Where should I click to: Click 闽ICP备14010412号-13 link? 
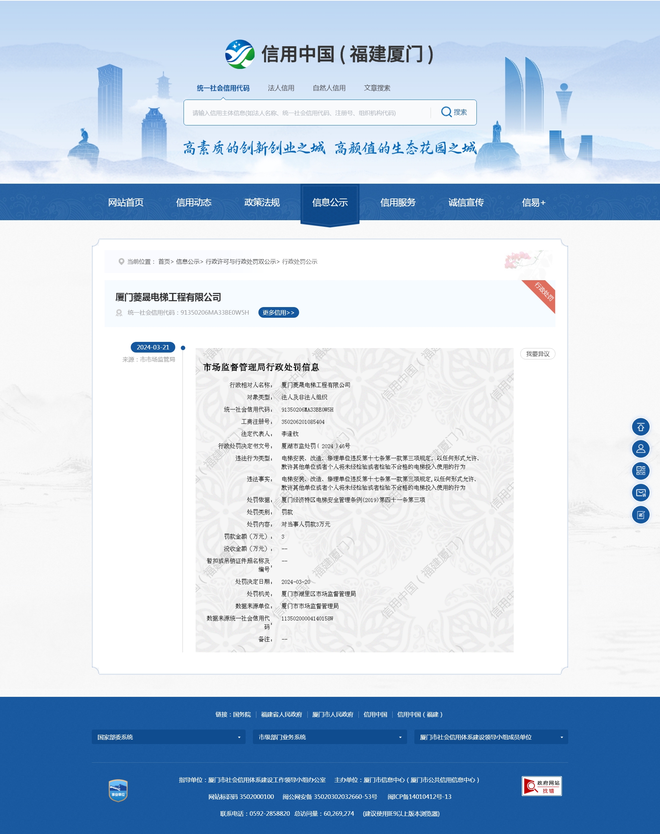pos(419,796)
